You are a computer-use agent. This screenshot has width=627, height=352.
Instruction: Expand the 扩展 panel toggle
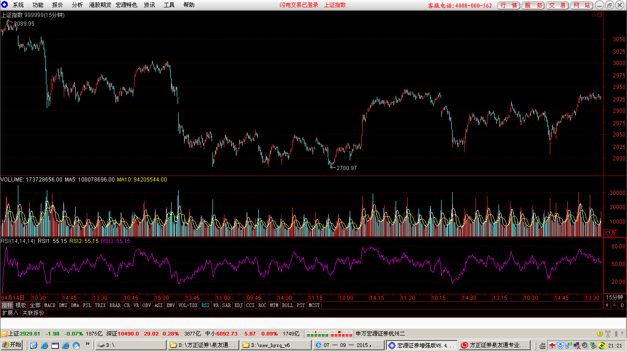click(10, 313)
